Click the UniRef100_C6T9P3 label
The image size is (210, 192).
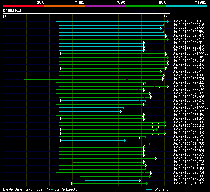coord(188,21)
